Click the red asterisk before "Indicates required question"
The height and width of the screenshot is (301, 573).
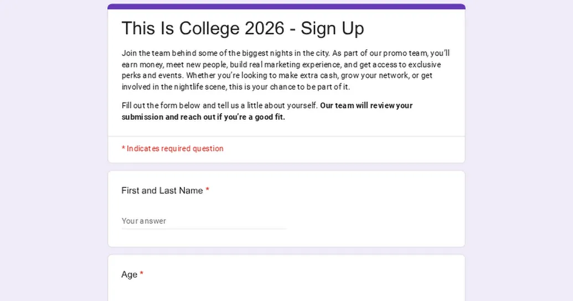coord(123,149)
